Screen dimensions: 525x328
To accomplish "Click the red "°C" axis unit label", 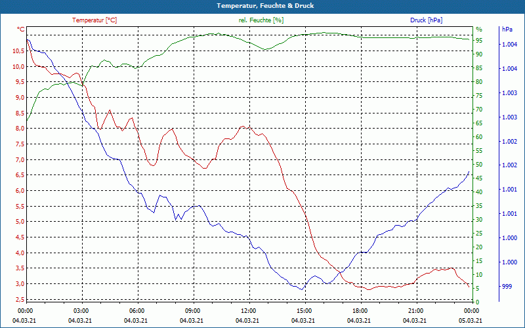I will (21, 30).
